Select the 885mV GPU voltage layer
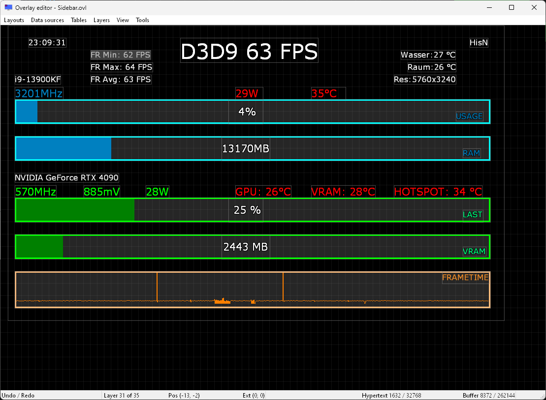The image size is (546, 400). 102,192
